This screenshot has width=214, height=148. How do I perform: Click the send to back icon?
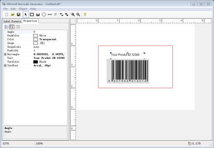pos(67,14)
